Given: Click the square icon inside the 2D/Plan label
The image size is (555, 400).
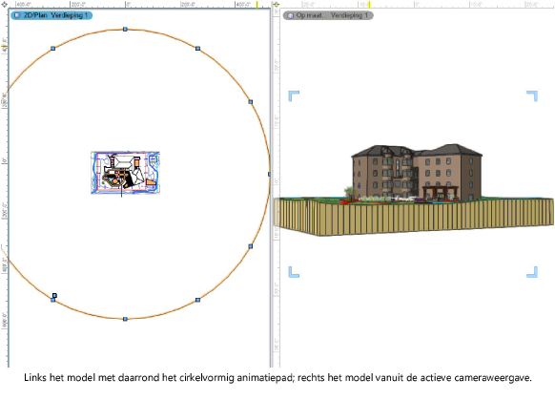Looking at the screenshot, I should click(x=17, y=15).
